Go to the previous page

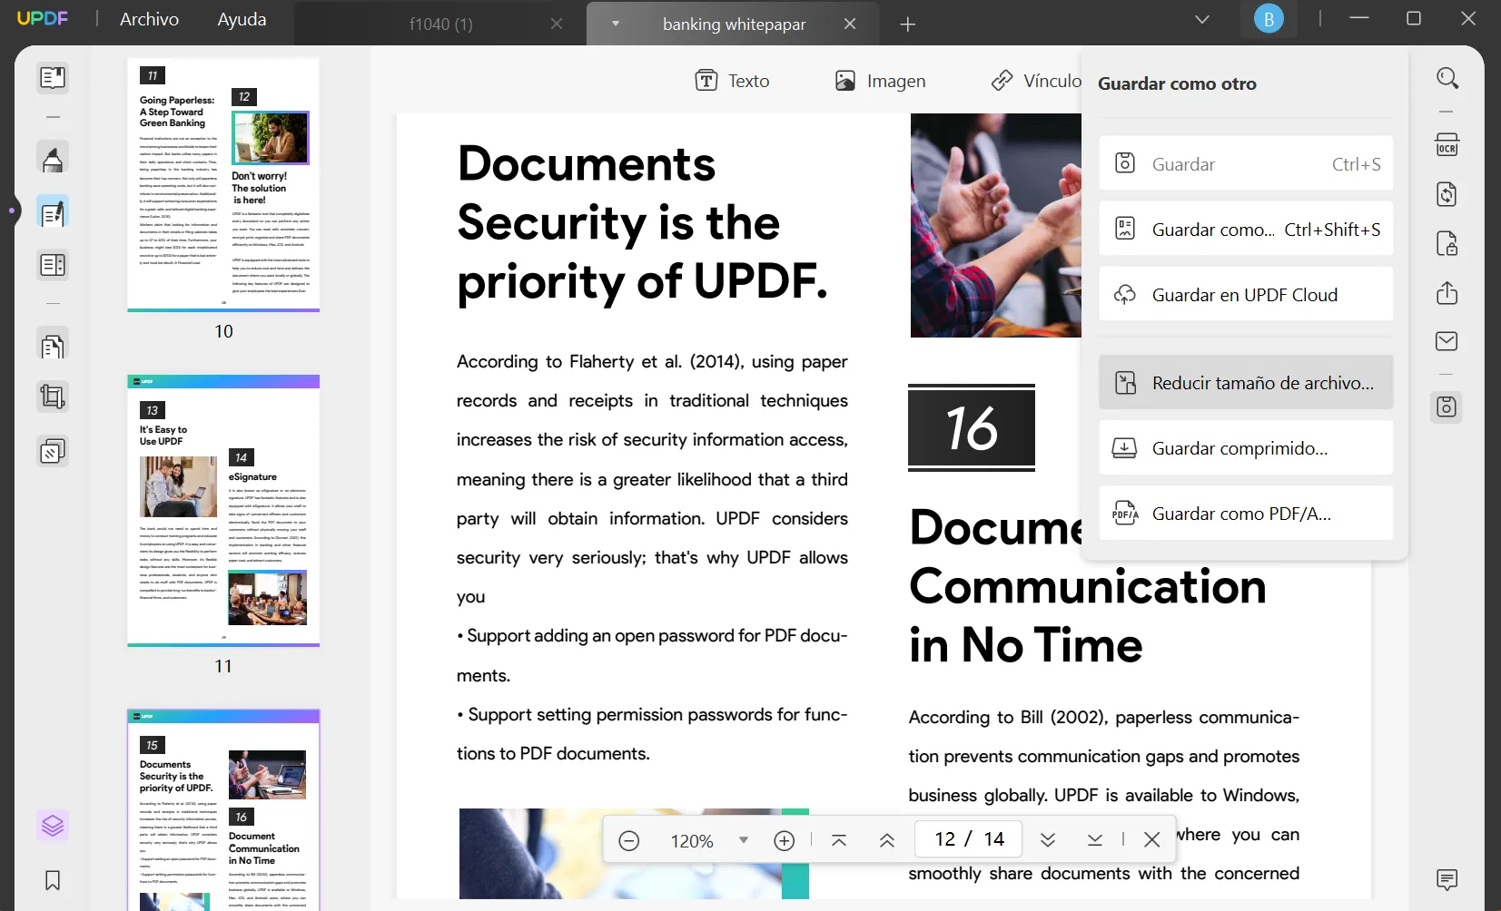point(887,840)
